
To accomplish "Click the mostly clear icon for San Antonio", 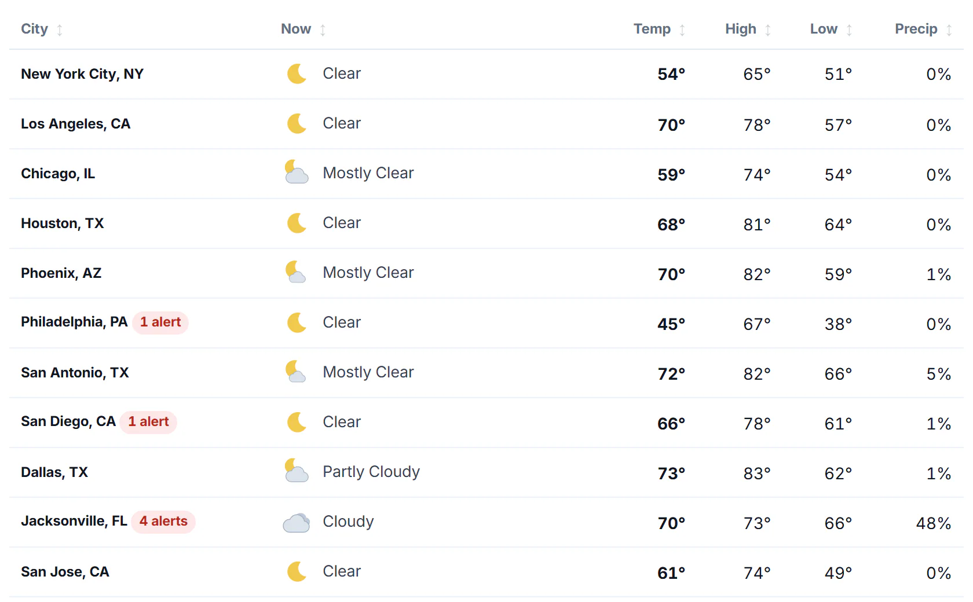I will (x=296, y=372).
